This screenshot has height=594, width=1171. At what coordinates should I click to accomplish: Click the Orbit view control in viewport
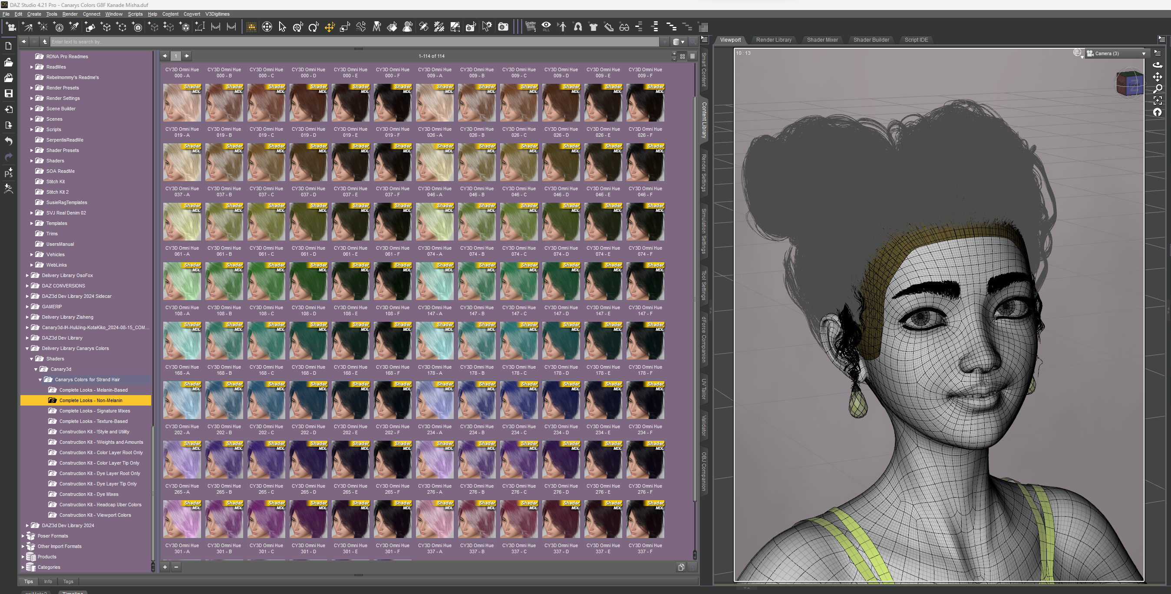coord(1158,65)
